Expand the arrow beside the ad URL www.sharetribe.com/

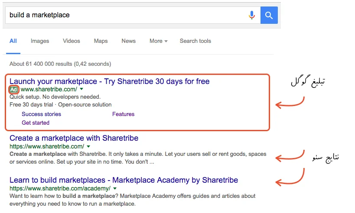(x=82, y=90)
